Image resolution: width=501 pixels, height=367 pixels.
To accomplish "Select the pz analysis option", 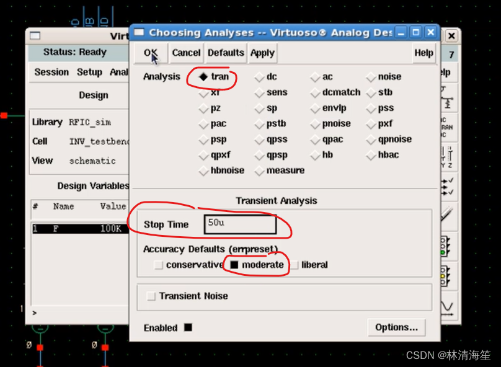I will (203, 108).
